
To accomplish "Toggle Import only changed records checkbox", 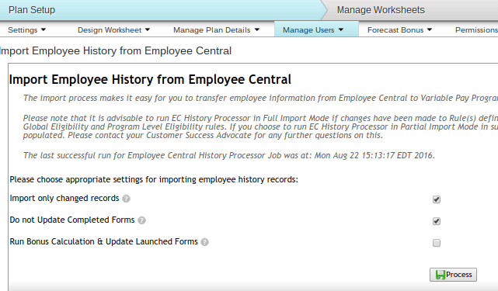I will [x=437, y=199].
